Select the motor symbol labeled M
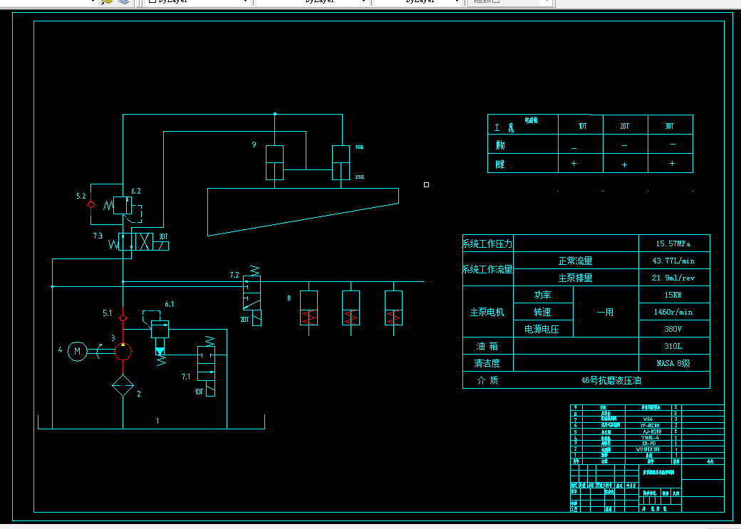 78,351
